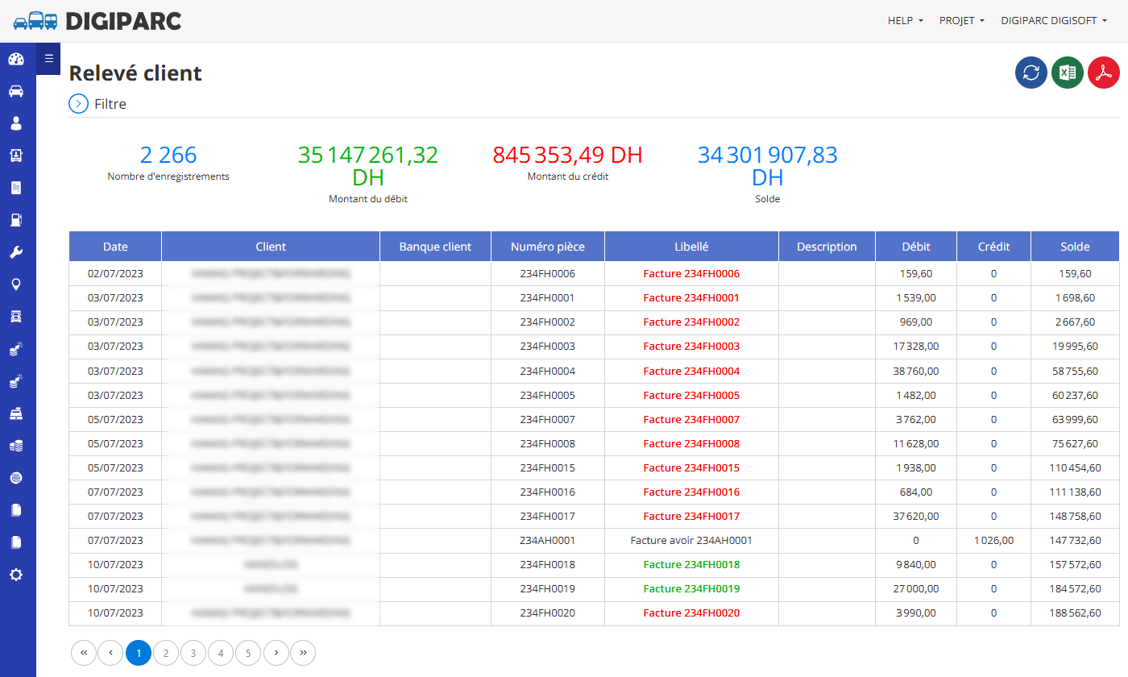The width and height of the screenshot is (1128, 677).
Task: Open the vehicles car icon in sidebar
Action: coord(16,91)
